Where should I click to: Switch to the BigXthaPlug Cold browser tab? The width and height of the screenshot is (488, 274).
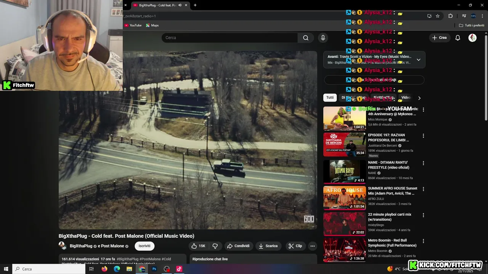coord(157,5)
